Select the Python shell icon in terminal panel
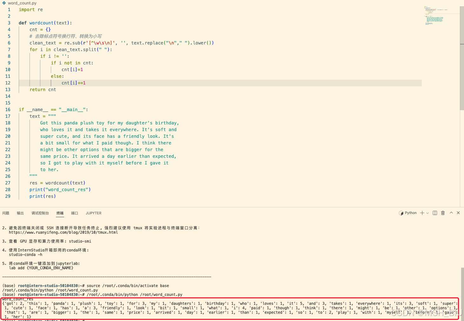464x321 pixels. (x=401, y=213)
